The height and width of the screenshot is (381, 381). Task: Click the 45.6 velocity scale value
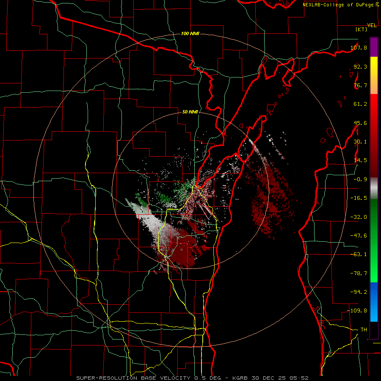coord(360,123)
